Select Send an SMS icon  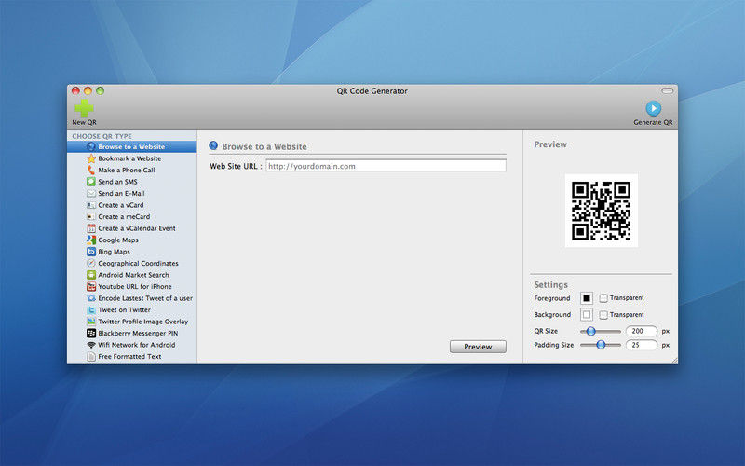click(91, 182)
